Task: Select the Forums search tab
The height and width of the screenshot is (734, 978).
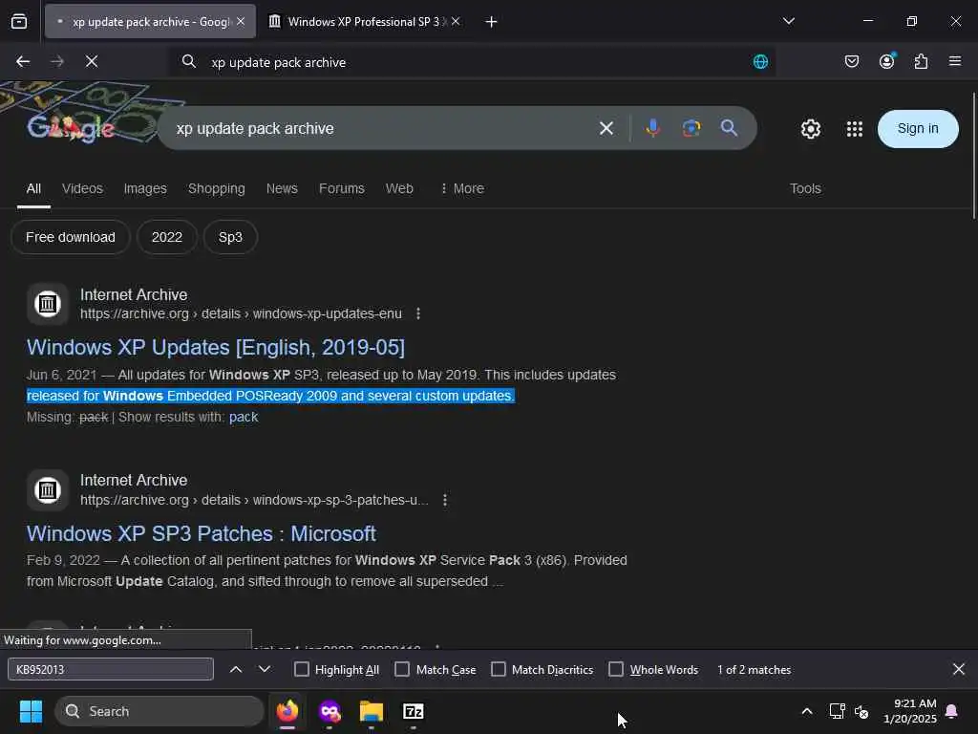Action: point(341,188)
